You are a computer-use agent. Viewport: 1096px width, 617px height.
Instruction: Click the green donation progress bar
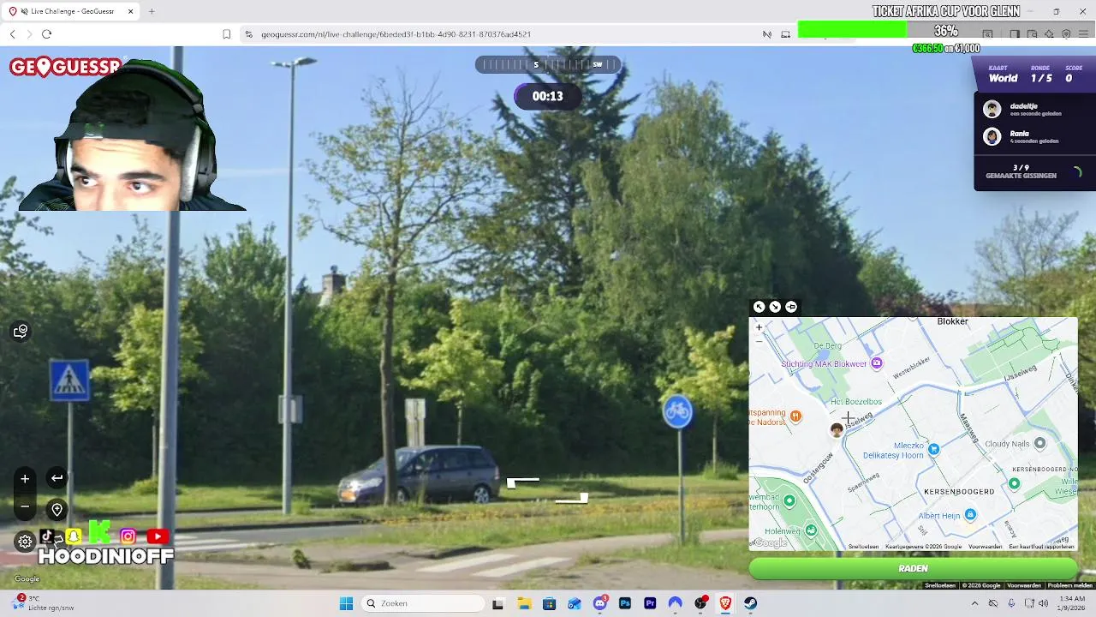[x=852, y=29]
